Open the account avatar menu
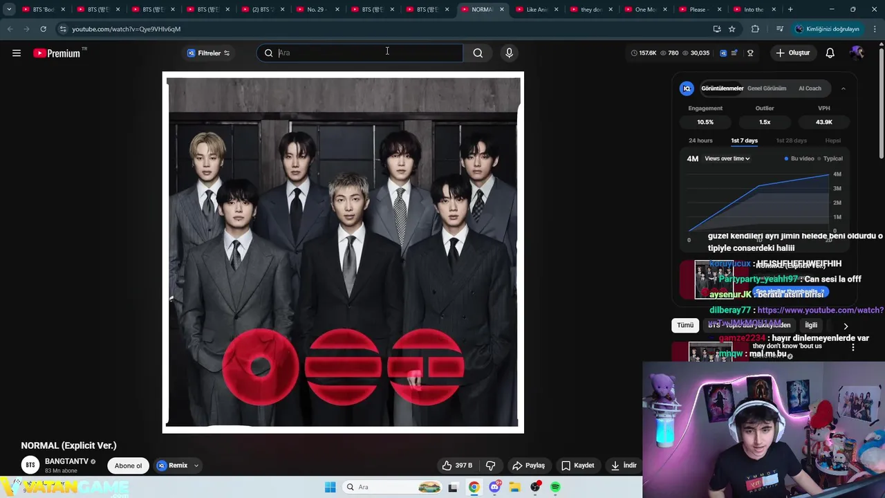The image size is (885, 498). coord(857,53)
